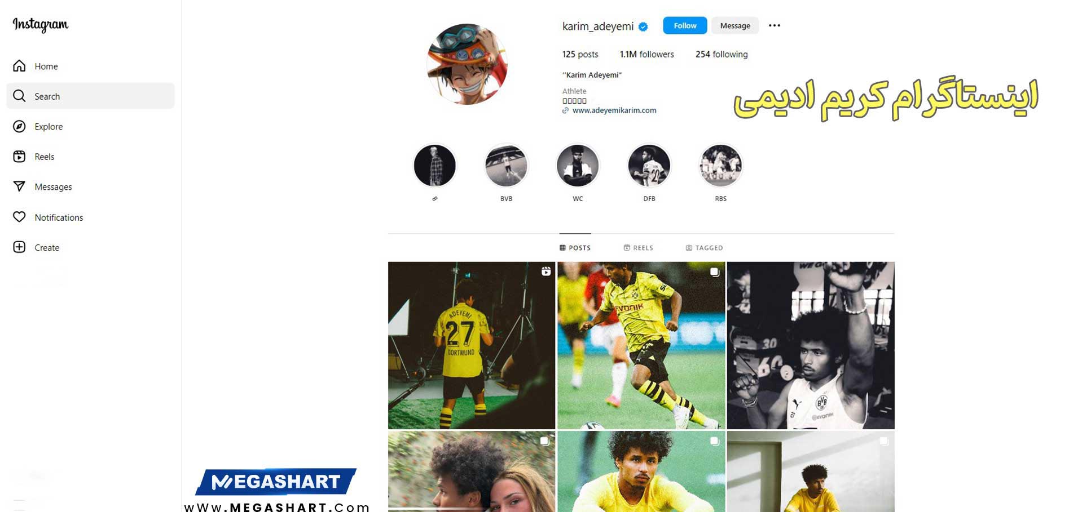
Task: Click the Create plus icon
Action: click(19, 247)
